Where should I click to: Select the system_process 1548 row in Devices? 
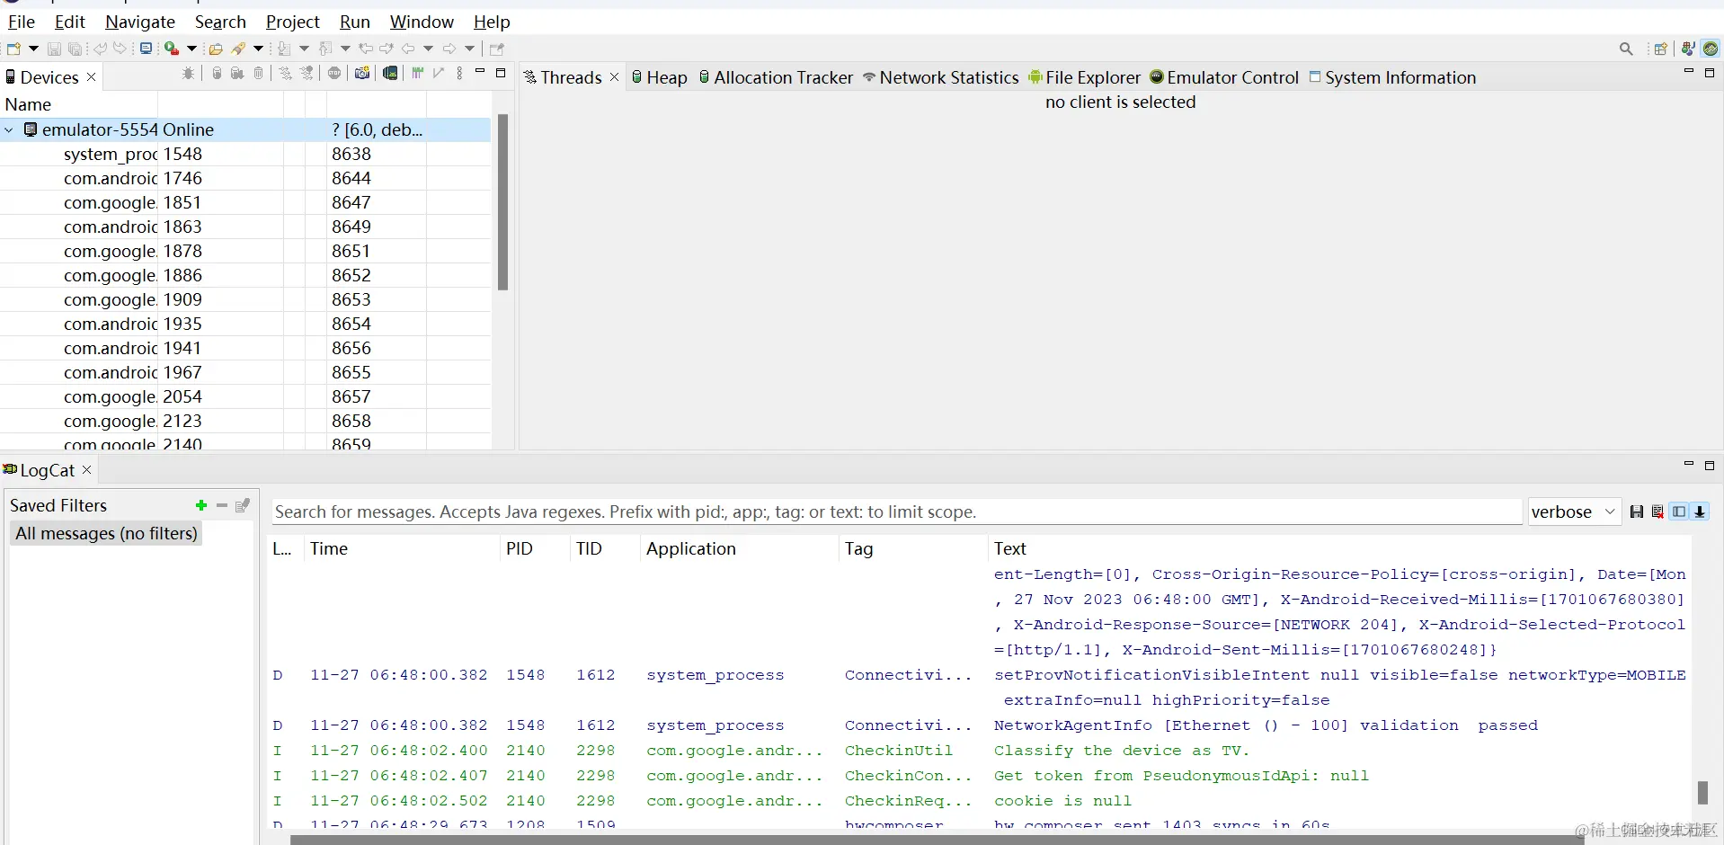[245, 155]
